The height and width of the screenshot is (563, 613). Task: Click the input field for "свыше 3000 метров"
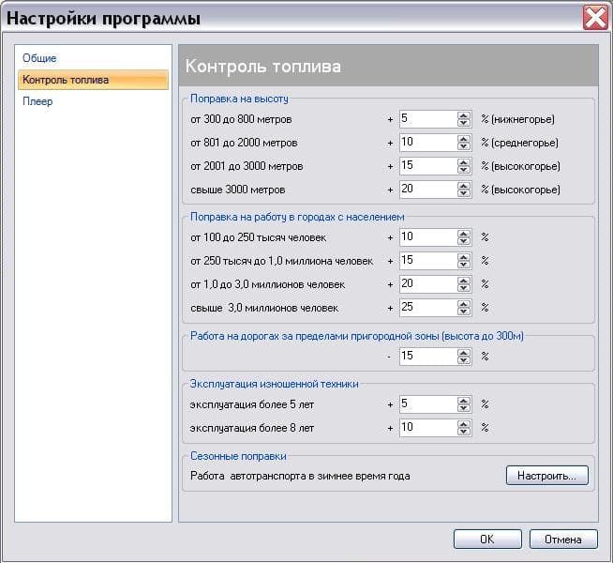tap(426, 190)
